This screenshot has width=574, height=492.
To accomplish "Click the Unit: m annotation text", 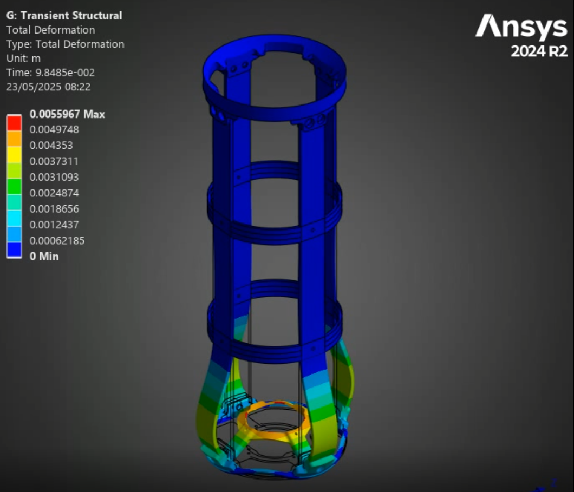I will point(23,58).
